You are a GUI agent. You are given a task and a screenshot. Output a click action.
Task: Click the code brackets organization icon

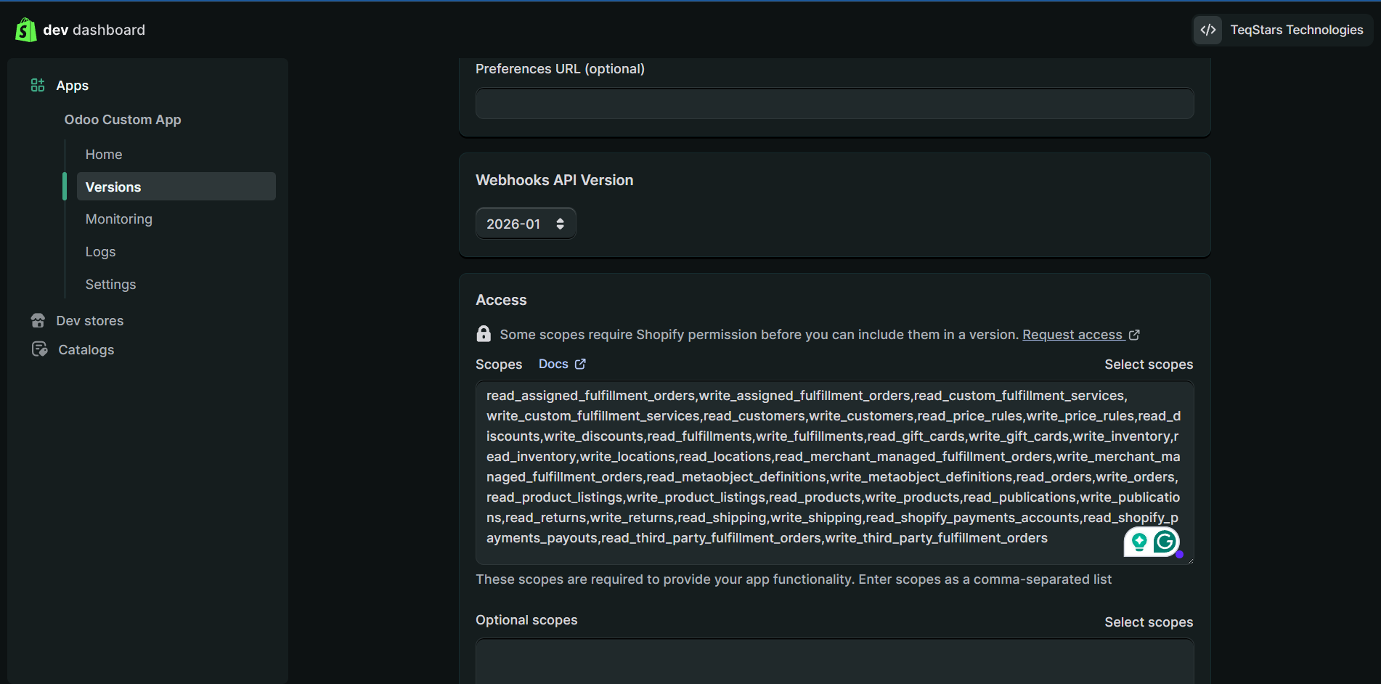click(1208, 30)
